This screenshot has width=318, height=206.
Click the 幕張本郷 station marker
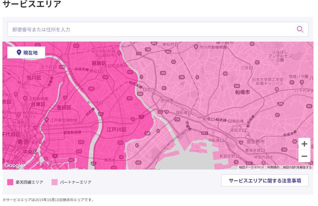point(263,150)
